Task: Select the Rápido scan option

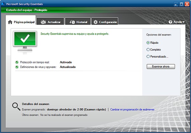Action: point(148,42)
